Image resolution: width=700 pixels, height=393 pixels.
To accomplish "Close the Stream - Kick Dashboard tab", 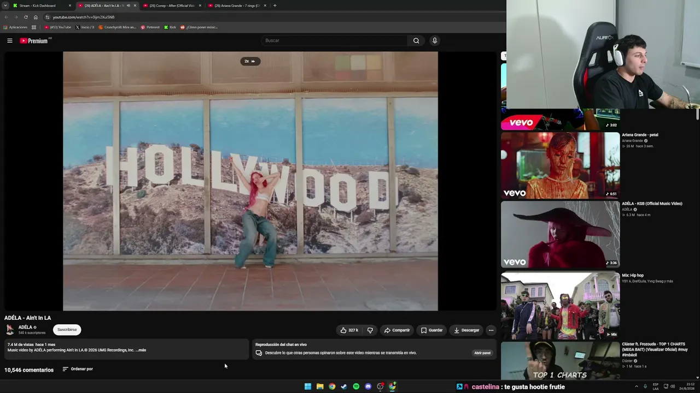I will tap(70, 5).
